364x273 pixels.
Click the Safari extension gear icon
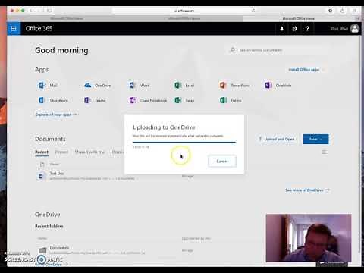coord(330,11)
